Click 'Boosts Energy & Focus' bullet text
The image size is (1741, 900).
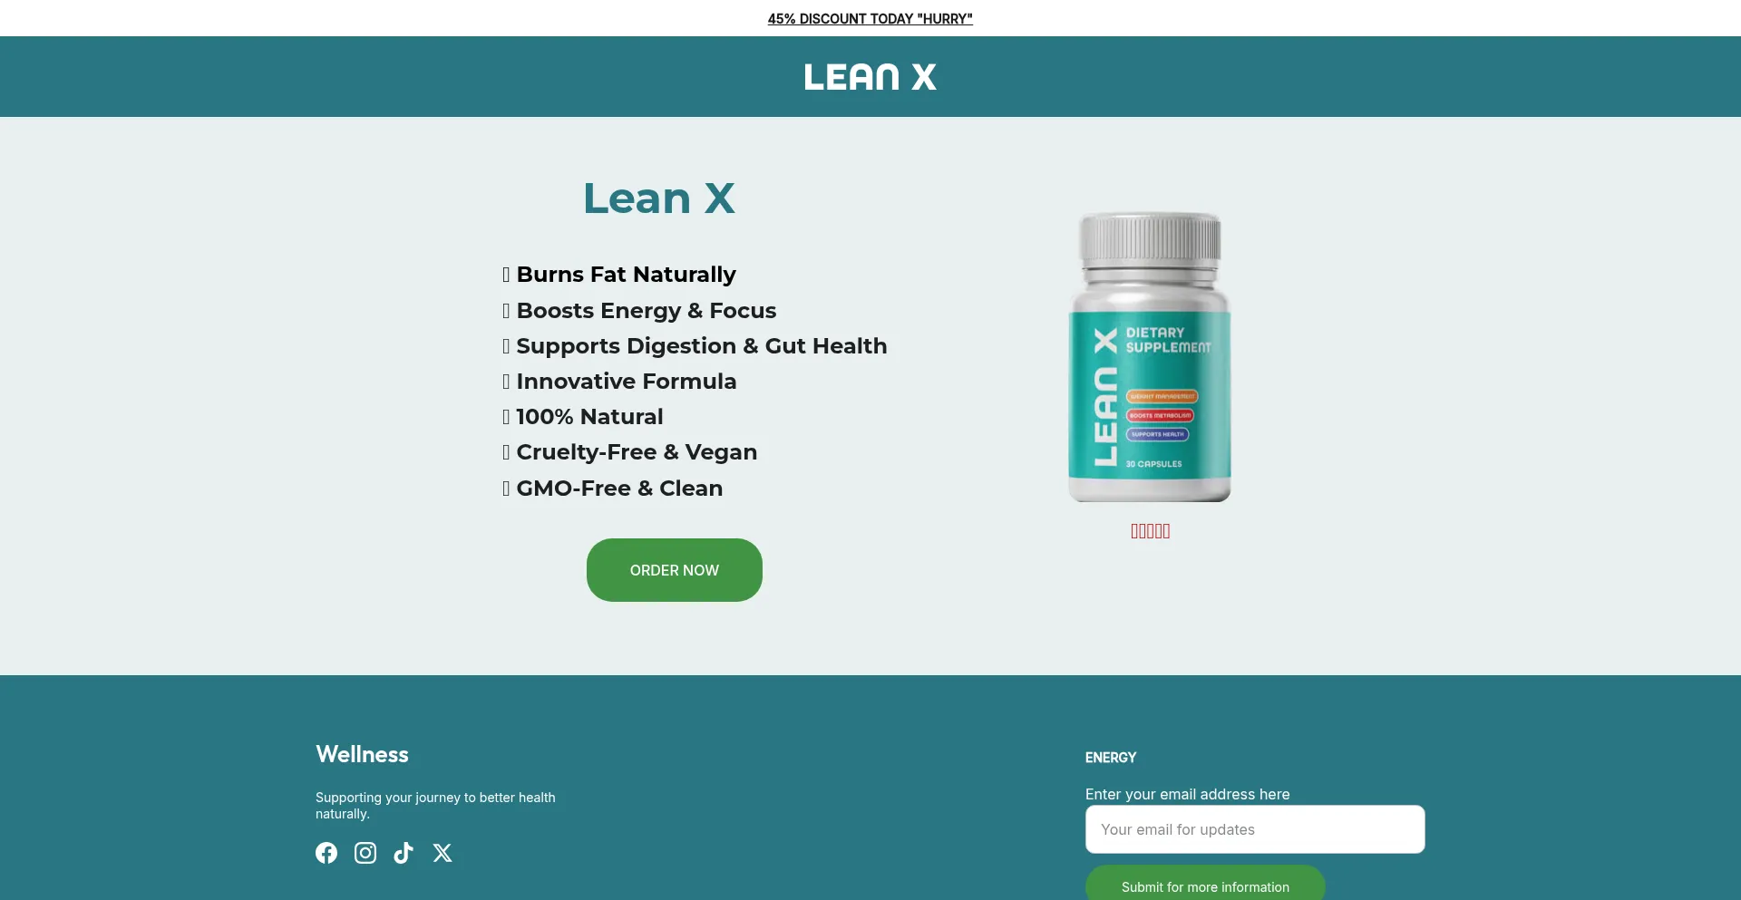coord(647,311)
